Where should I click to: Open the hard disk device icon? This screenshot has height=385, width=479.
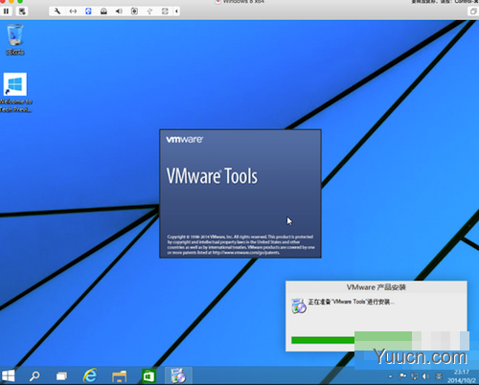(103, 11)
